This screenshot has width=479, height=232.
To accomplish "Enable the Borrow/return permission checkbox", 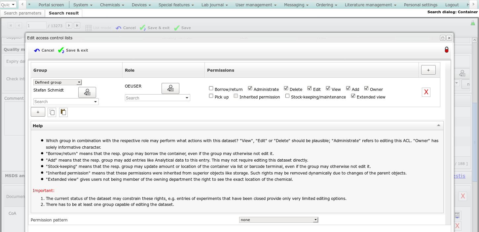I will (211, 88).
